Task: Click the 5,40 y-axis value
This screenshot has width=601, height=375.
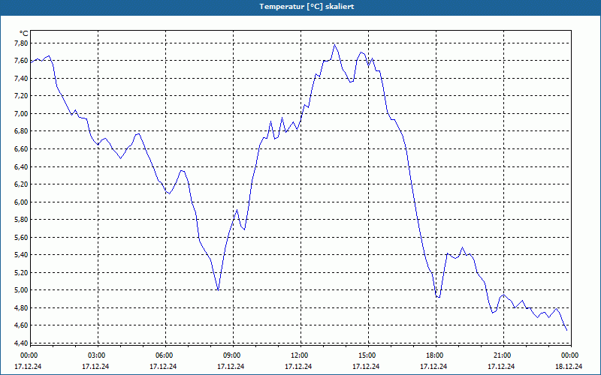Action: click(21, 255)
